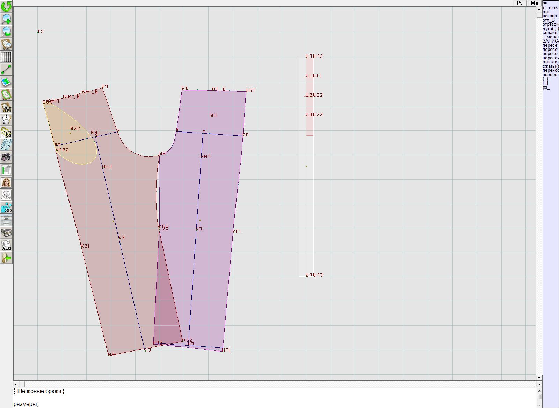Viewport: 559px width, 408px height.
Task: Click the exit door arrow icon
Action: 6,258
